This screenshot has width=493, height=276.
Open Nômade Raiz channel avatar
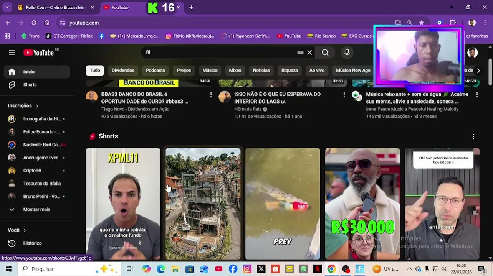click(x=225, y=97)
